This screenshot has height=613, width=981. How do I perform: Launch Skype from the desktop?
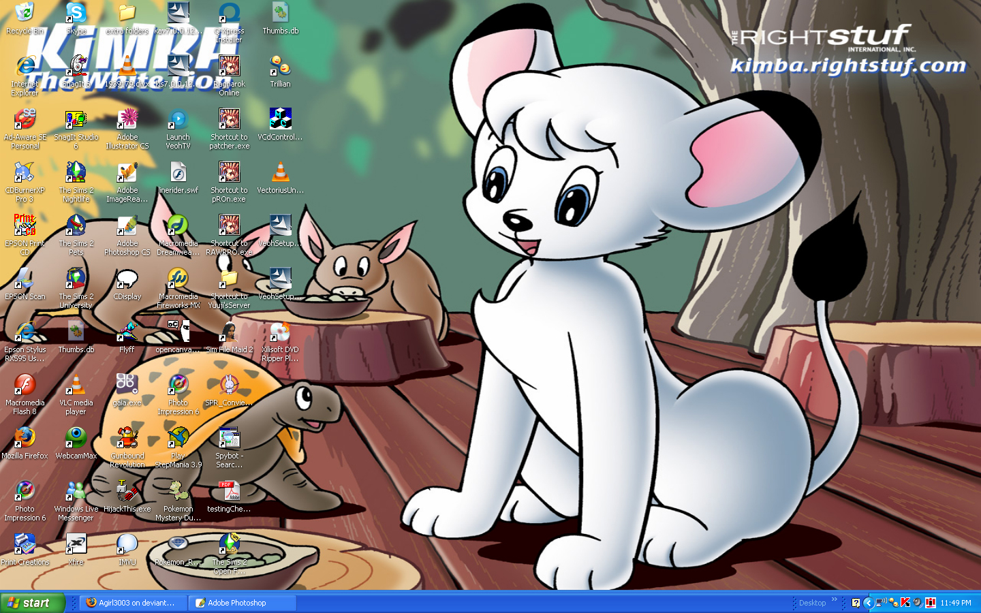coord(76,18)
